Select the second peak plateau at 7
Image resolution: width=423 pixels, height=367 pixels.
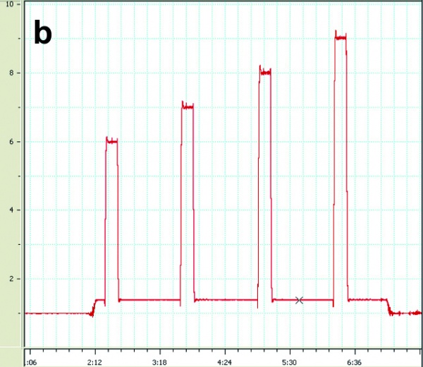click(188, 107)
